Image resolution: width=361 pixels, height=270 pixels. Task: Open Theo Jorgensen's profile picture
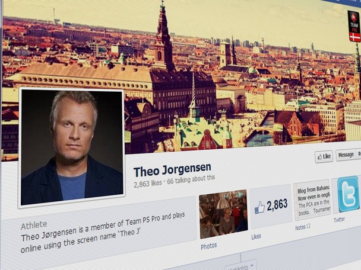point(72,147)
